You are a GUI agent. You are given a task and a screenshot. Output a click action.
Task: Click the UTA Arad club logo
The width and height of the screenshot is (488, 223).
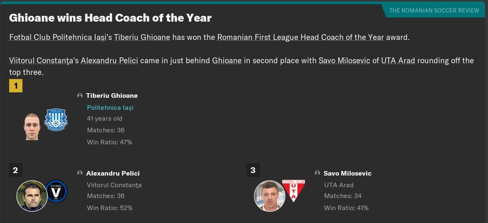pyautogui.click(x=293, y=191)
